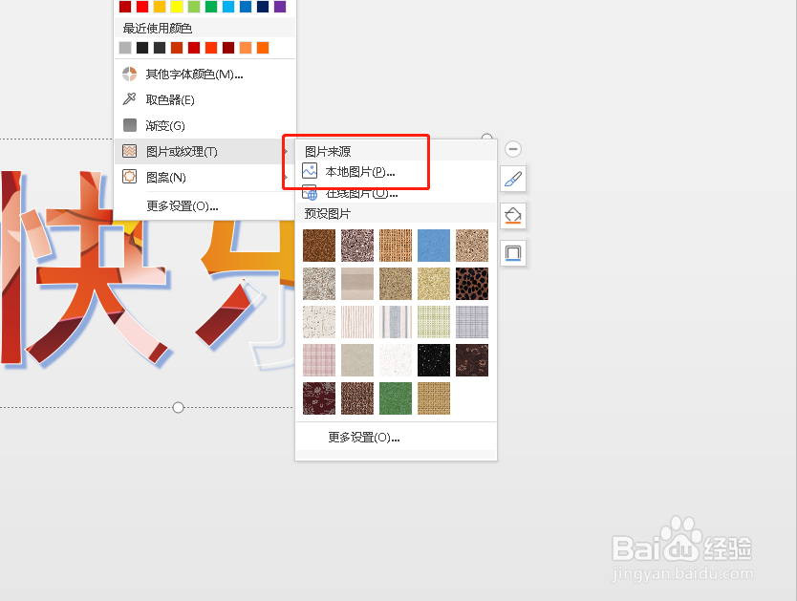Click the local picture icon
This screenshot has height=601, width=797.
click(310, 171)
